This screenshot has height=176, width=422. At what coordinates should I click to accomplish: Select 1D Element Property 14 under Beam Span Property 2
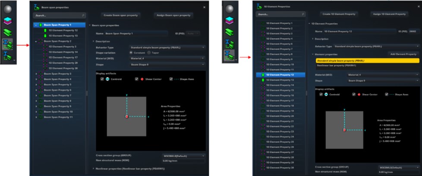coord(63,52)
